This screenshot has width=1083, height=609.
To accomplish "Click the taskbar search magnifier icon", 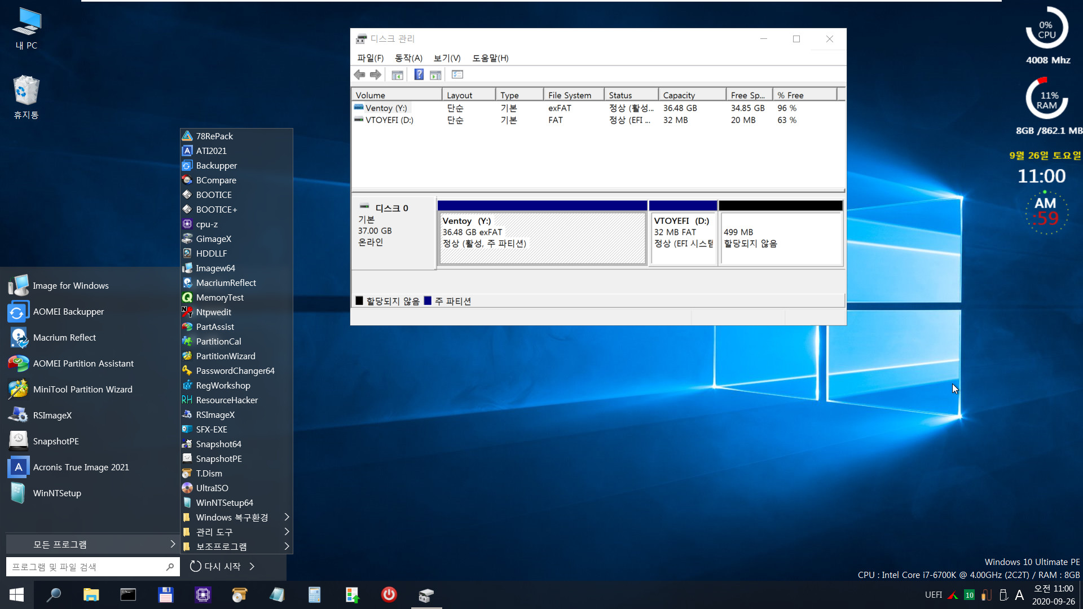I will pos(54,594).
